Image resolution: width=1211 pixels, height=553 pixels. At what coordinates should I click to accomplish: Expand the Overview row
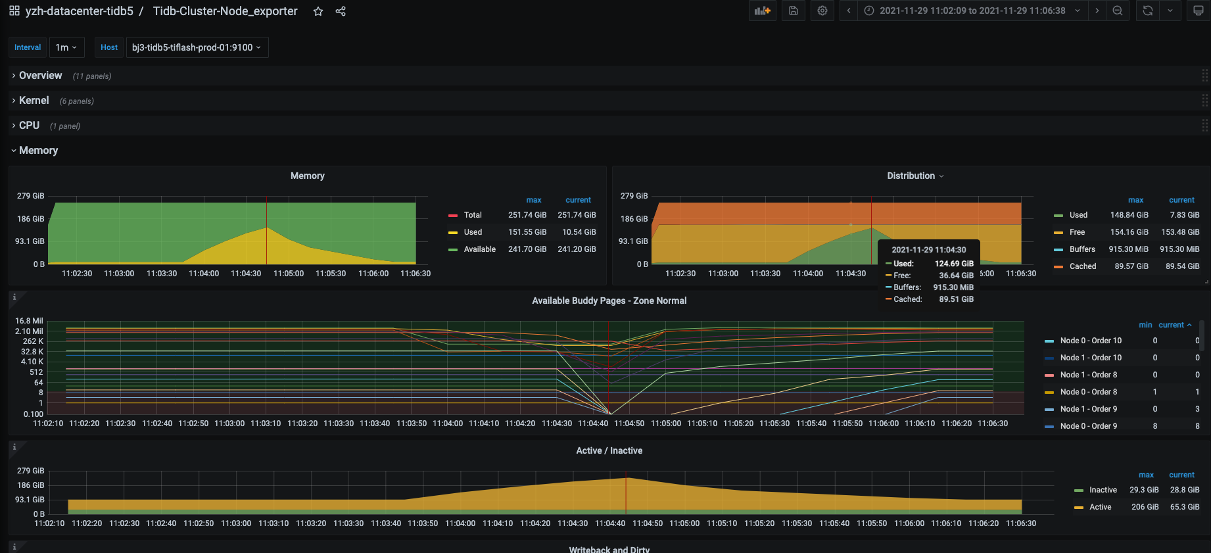point(40,76)
